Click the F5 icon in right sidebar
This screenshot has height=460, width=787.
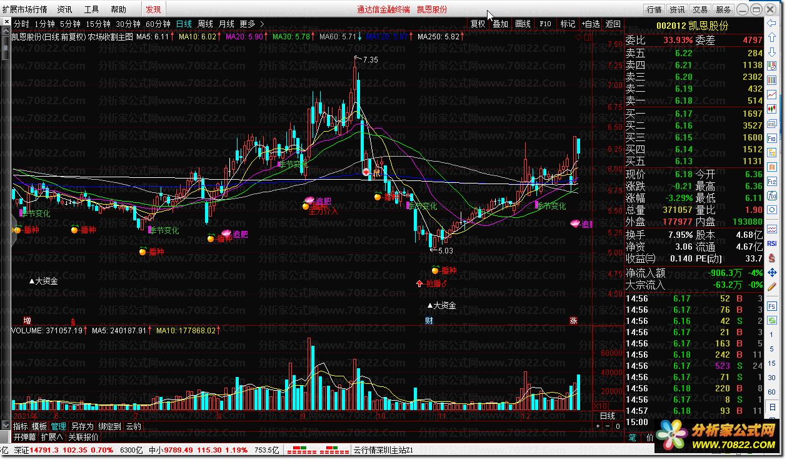[x=772, y=306]
